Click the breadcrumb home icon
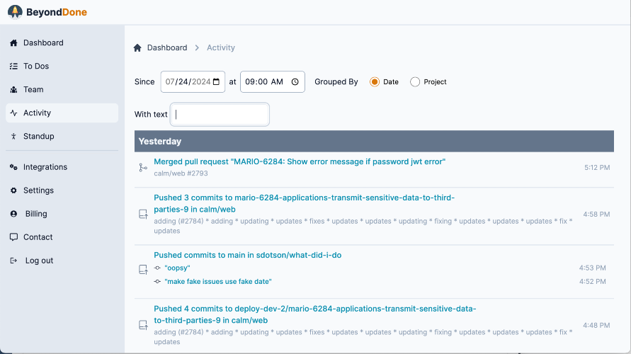Screen dimensions: 631x354 click(137, 48)
